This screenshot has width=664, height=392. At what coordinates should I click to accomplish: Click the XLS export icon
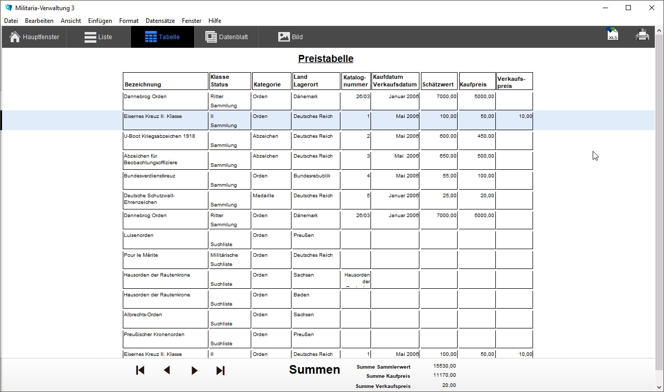tap(613, 35)
